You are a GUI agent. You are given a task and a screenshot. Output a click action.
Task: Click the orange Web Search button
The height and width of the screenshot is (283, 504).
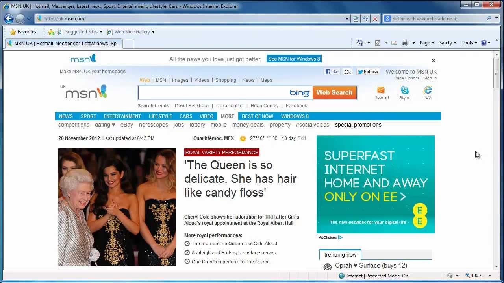pos(334,93)
